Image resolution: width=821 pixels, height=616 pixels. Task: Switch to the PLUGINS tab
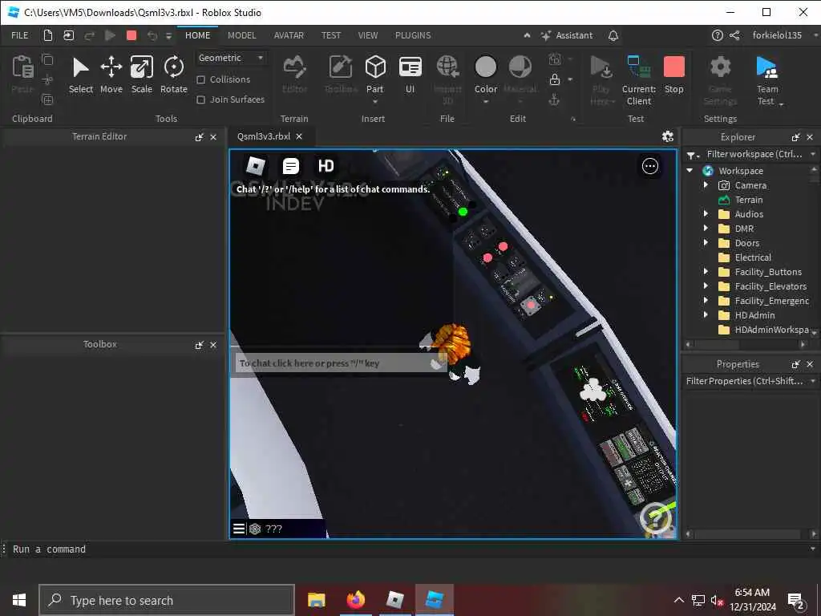413,35
